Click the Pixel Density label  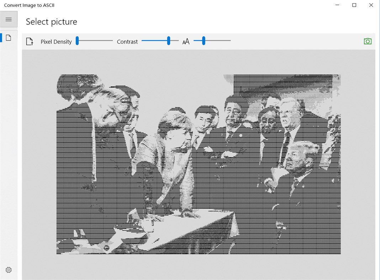56,42
